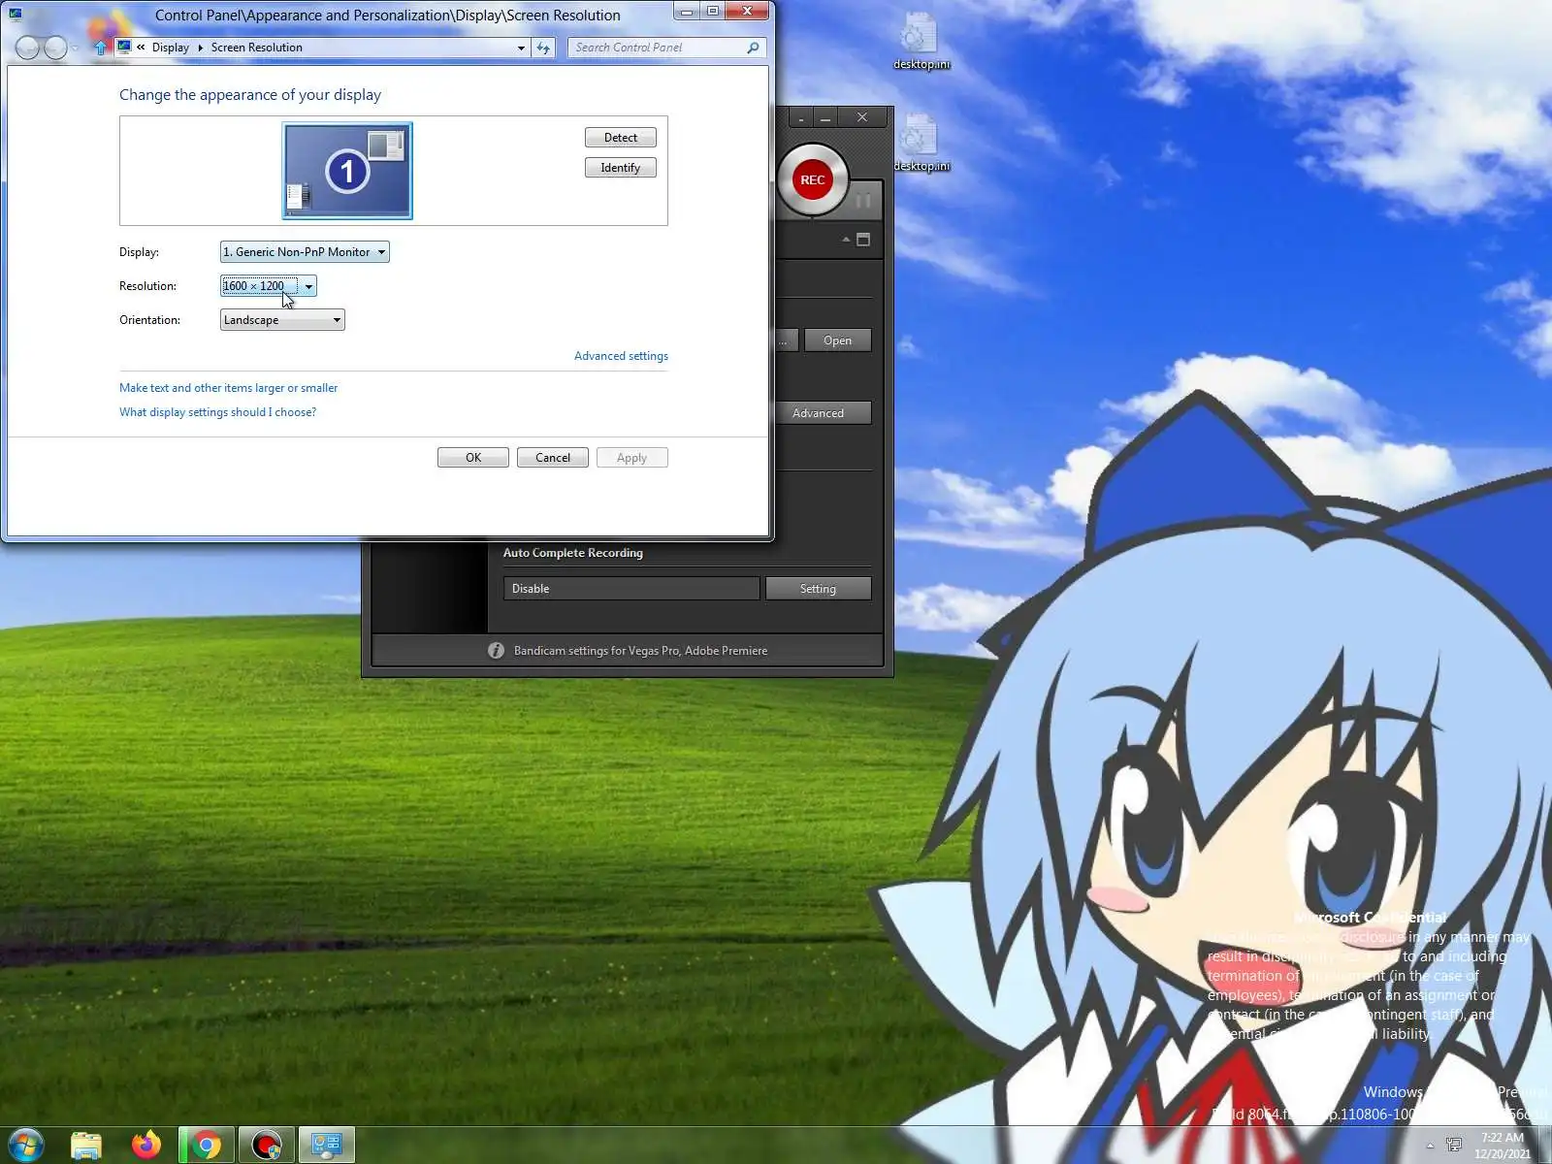This screenshot has width=1552, height=1164.
Task: Click the Identify button
Action: 621,168
